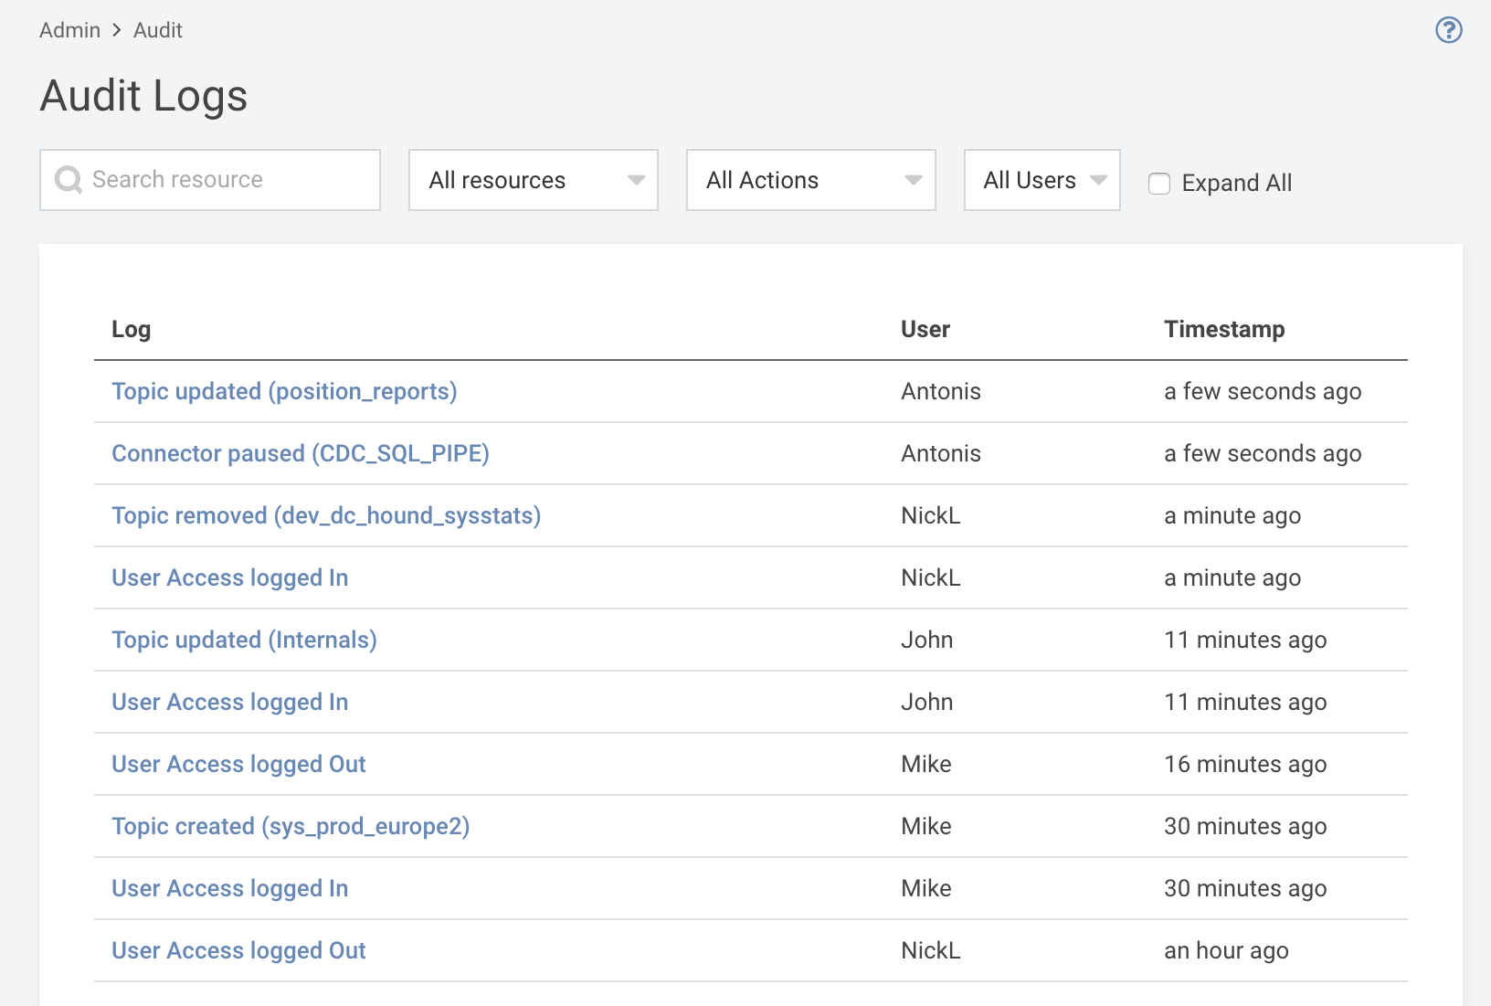Open Topic updated (position_reports) log entry
Viewport: 1491px width, 1006px height.
coord(284,391)
